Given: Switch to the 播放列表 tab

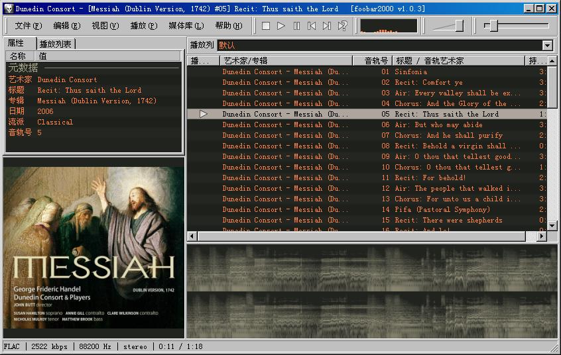Looking at the screenshot, I should [56, 44].
